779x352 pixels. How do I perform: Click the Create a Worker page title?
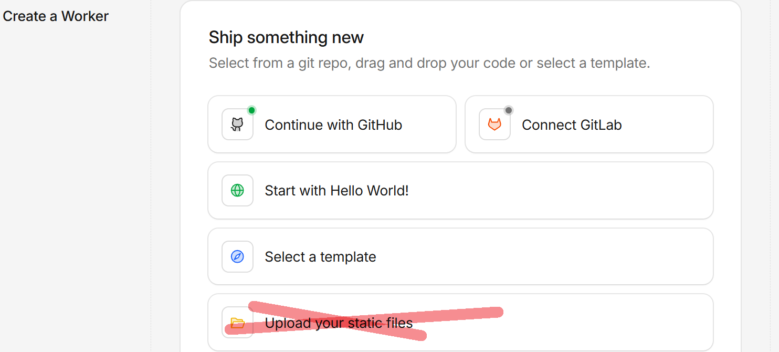click(x=56, y=16)
